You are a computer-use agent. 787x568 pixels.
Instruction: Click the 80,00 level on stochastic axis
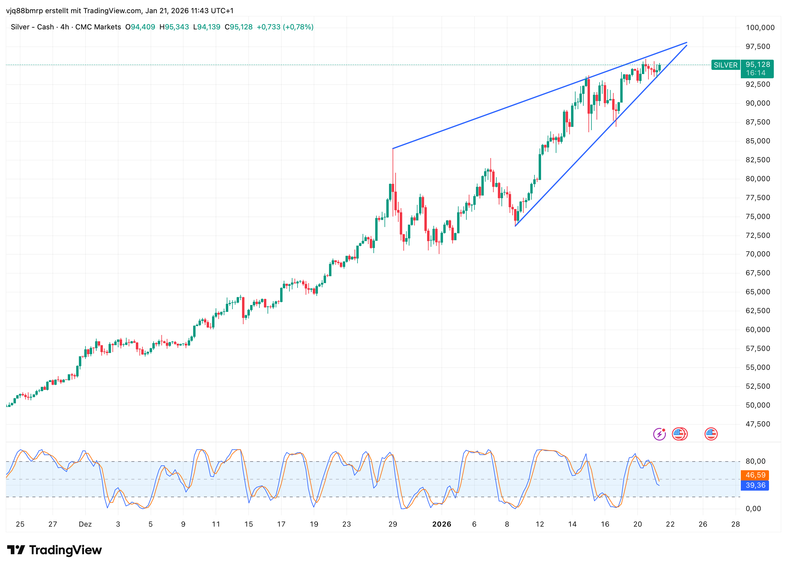point(755,461)
